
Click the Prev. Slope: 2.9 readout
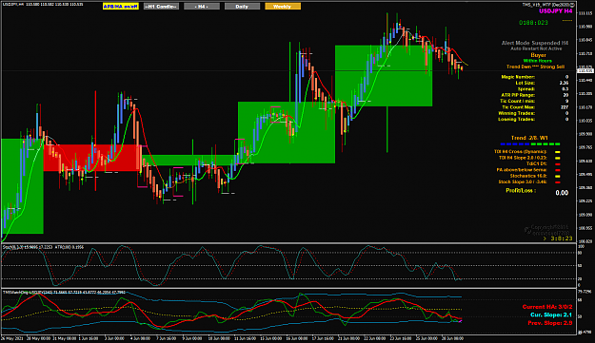550,323
